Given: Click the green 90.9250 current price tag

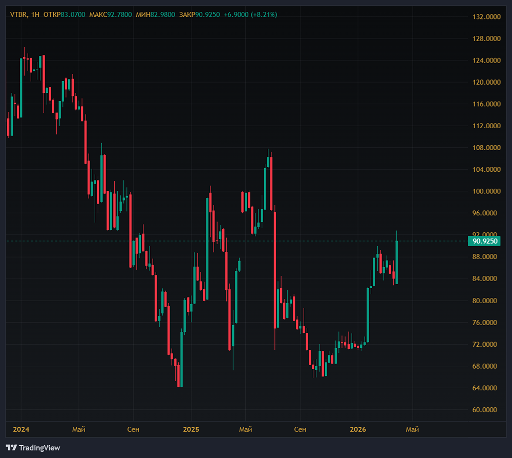Looking at the screenshot, I should point(483,241).
